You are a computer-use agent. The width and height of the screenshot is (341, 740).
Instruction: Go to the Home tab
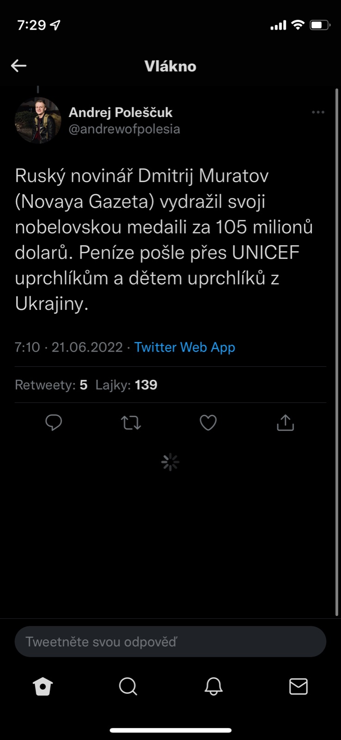[x=43, y=687]
